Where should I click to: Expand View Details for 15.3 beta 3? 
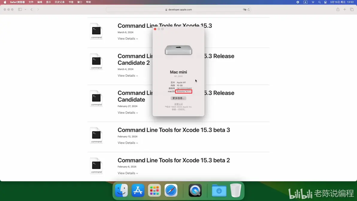(x=128, y=143)
